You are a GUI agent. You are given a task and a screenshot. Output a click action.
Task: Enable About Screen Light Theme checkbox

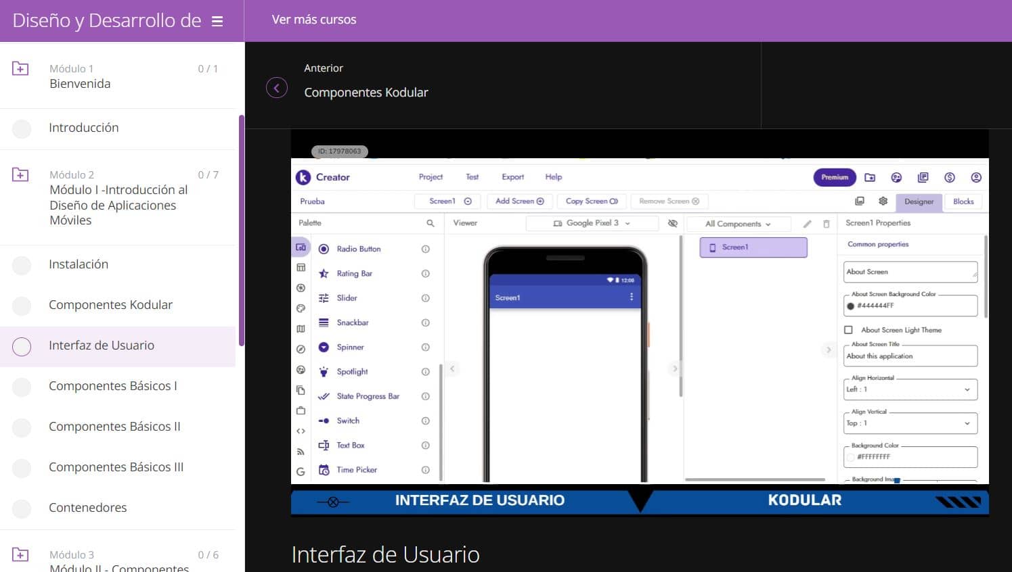pyautogui.click(x=848, y=330)
